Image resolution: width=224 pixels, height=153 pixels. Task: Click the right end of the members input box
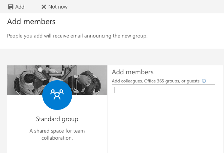(x=210, y=90)
